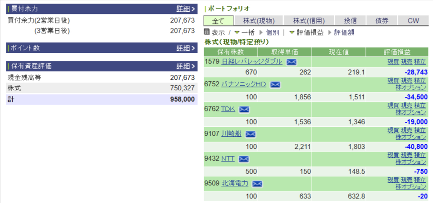Click 現売 for 北海電力
This screenshot has width=433, height=203.
coord(407,180)
